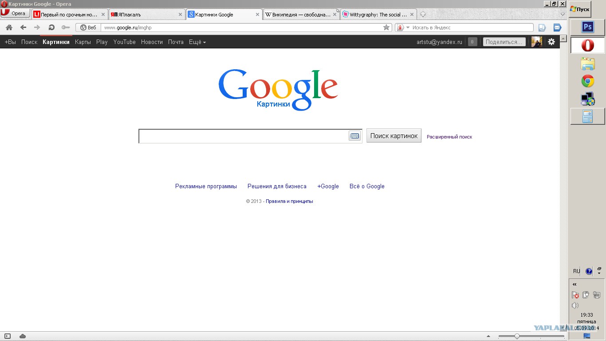Focus the Искать в Яндекс search field
Image resolution: width=606 pixels, height=341 pixels.
pyautogui.click(x=472, y=28)
